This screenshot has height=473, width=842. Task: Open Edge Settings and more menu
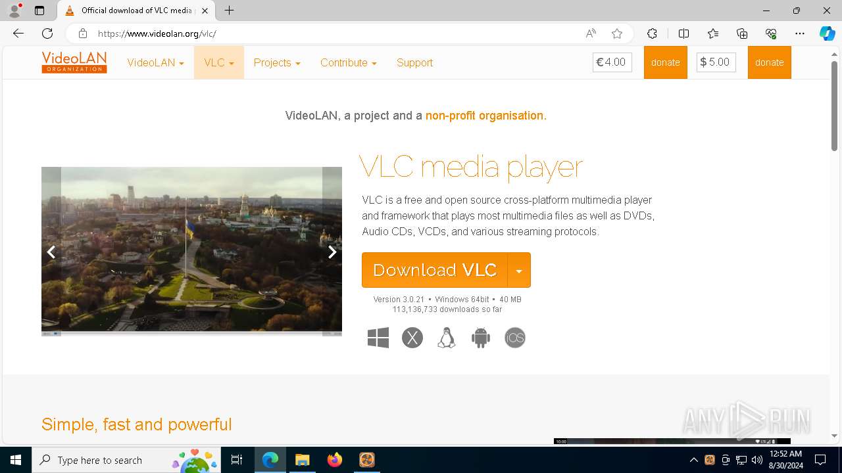tap(800, 34)
